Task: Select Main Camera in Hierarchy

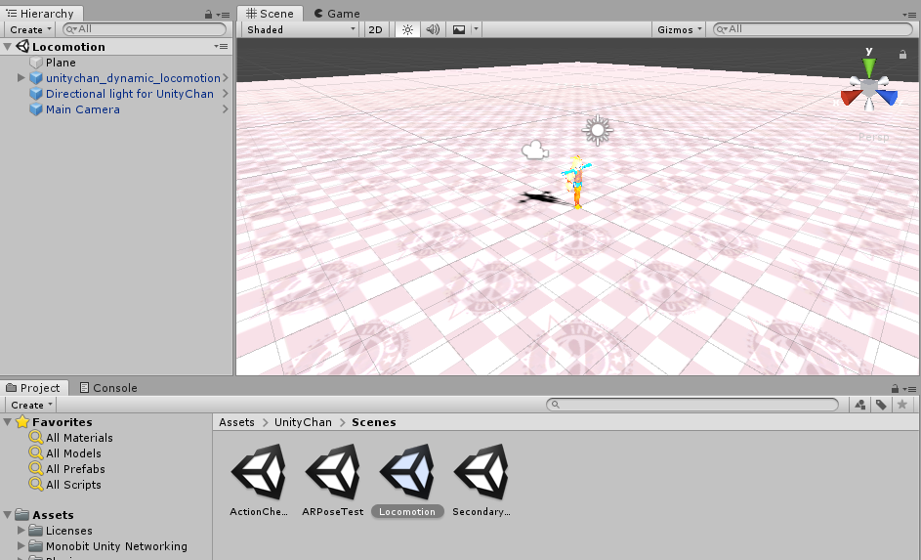Action: click(x=83, y=109)
